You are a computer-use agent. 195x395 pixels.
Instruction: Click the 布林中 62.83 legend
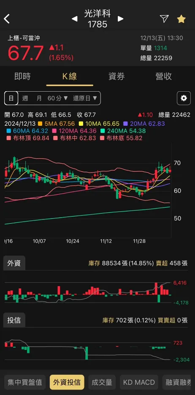point(74,138)
